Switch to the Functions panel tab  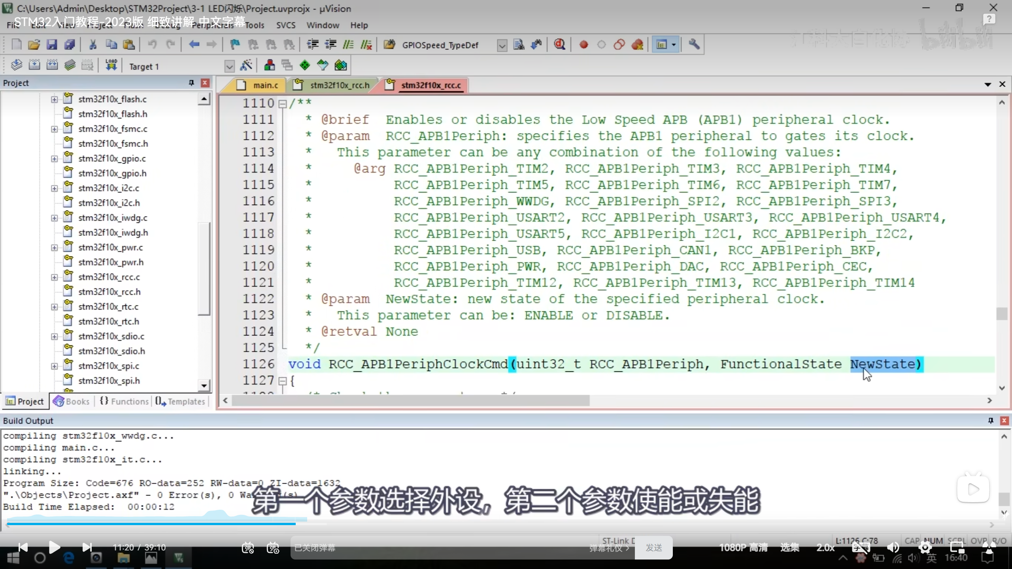coord(124,401)
